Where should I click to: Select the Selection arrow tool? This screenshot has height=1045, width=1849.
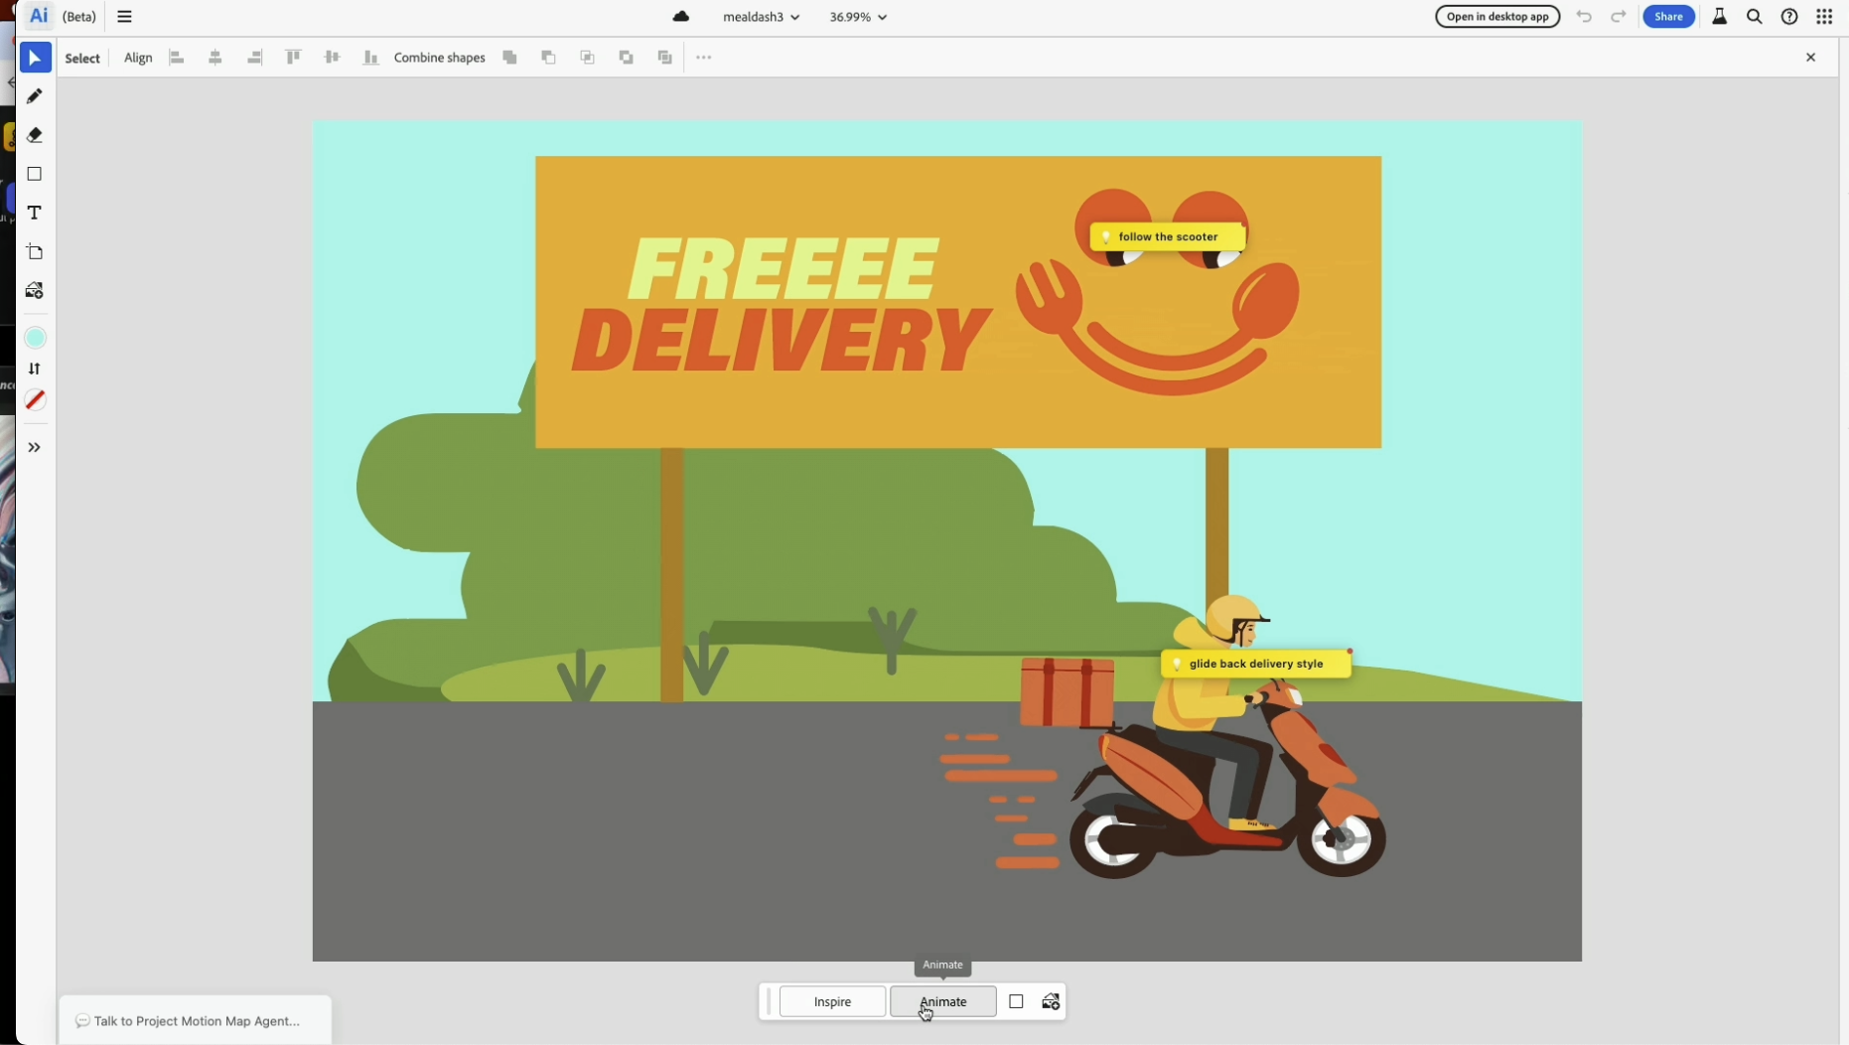(35, 58)
